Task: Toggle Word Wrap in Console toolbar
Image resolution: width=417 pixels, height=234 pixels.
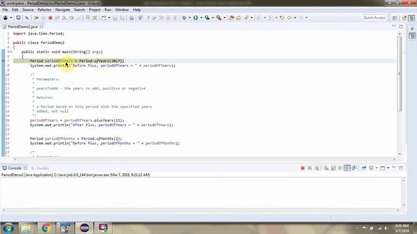Action: pos(340,168)
